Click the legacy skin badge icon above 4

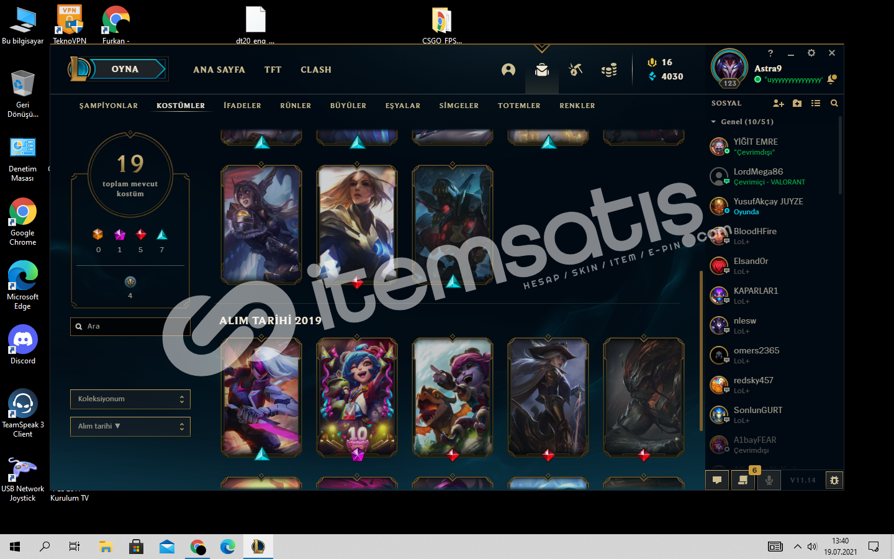pos(130,282)
